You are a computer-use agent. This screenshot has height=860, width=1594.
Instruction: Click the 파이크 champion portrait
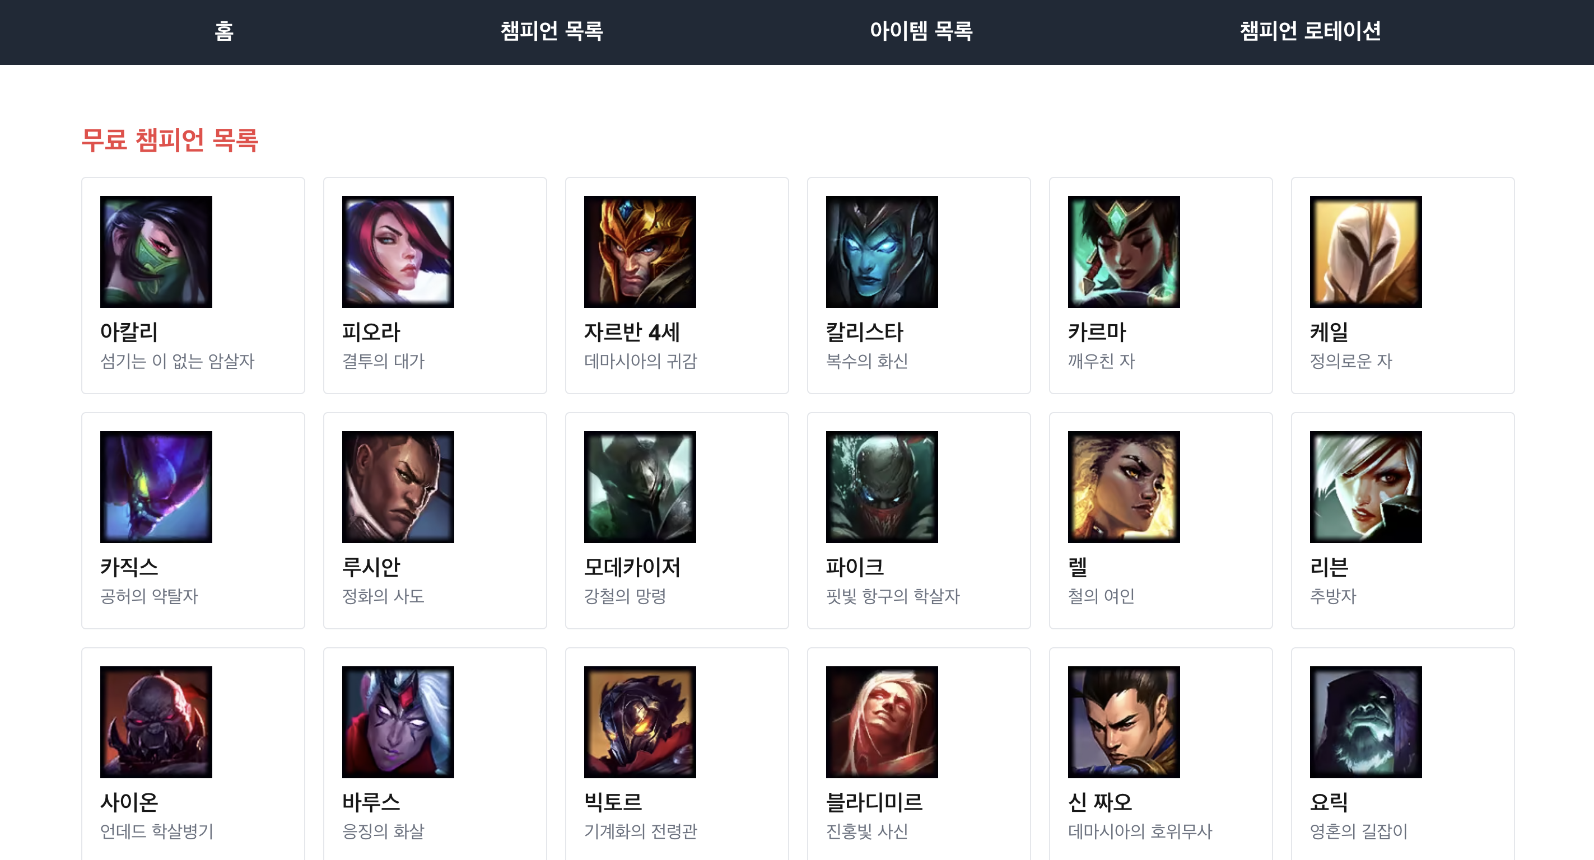[882, 487]
